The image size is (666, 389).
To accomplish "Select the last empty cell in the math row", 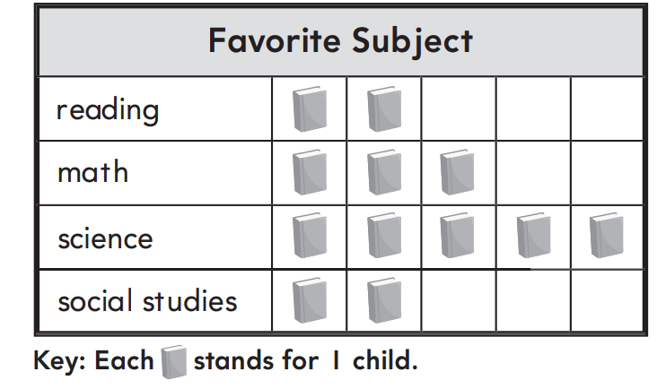I will click(607, 173).
